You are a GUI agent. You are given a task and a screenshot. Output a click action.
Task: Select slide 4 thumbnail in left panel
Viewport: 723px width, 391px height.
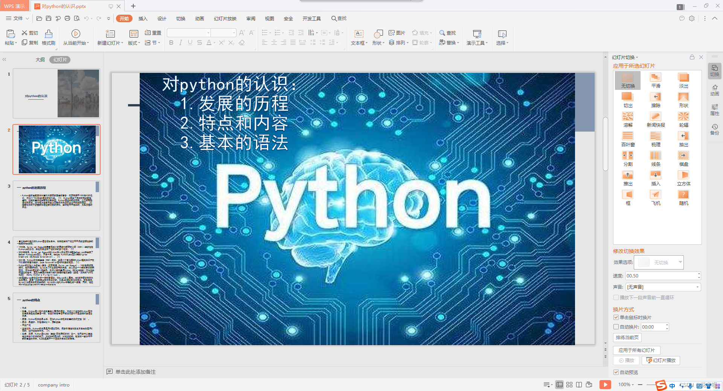click(56, 261)
